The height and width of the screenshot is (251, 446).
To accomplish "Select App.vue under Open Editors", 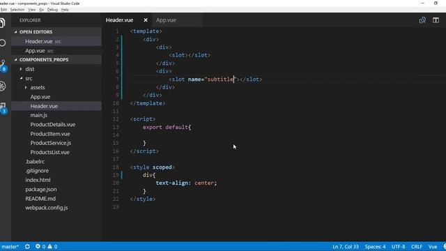I will pyautogui.click(x=56, y=51).
